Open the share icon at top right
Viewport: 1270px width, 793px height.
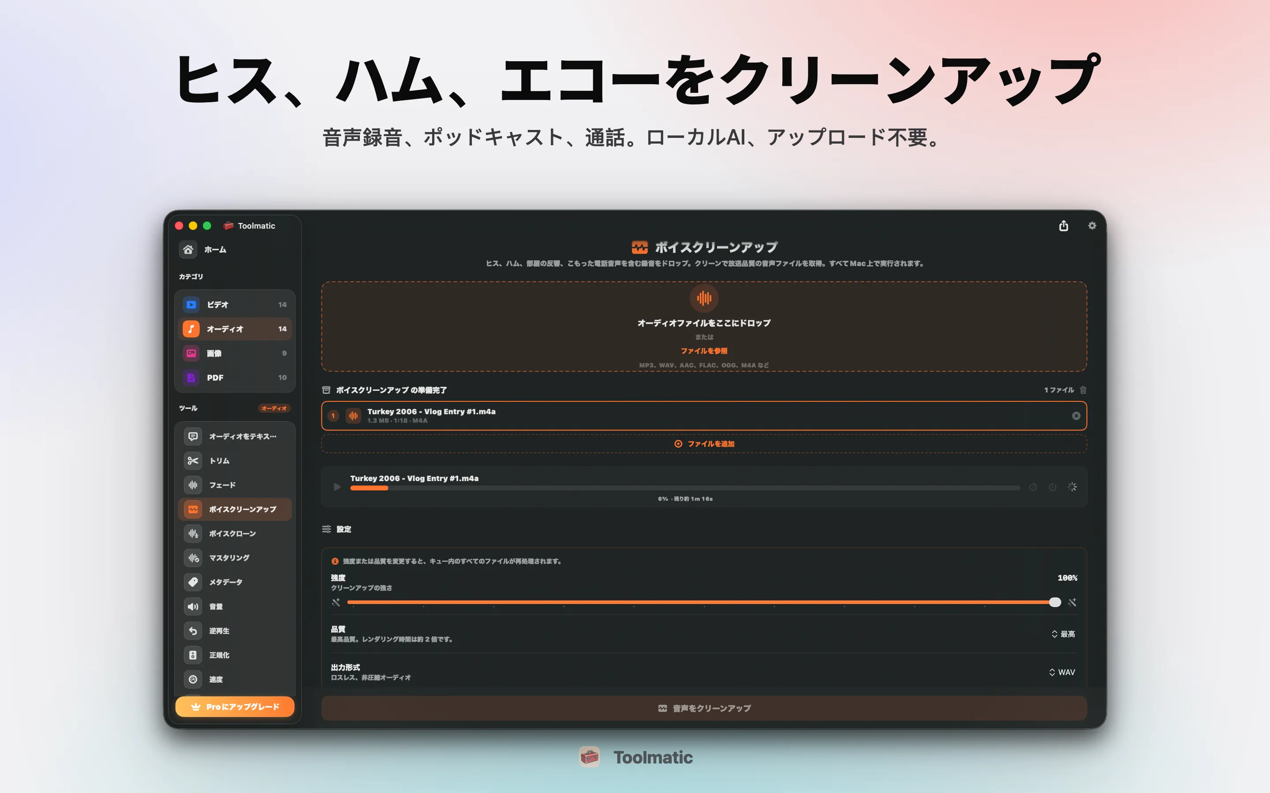pos(1063,226)
